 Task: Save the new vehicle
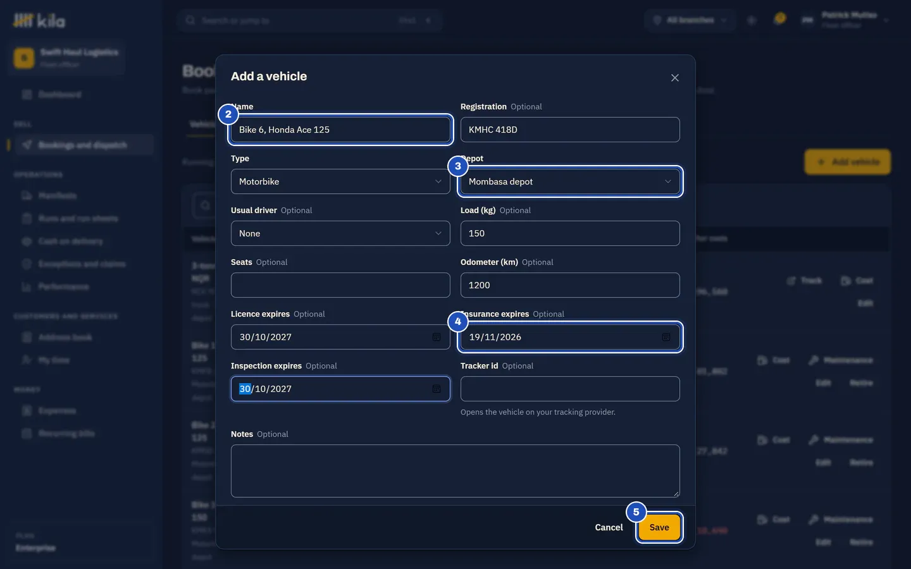pos(659,527)
